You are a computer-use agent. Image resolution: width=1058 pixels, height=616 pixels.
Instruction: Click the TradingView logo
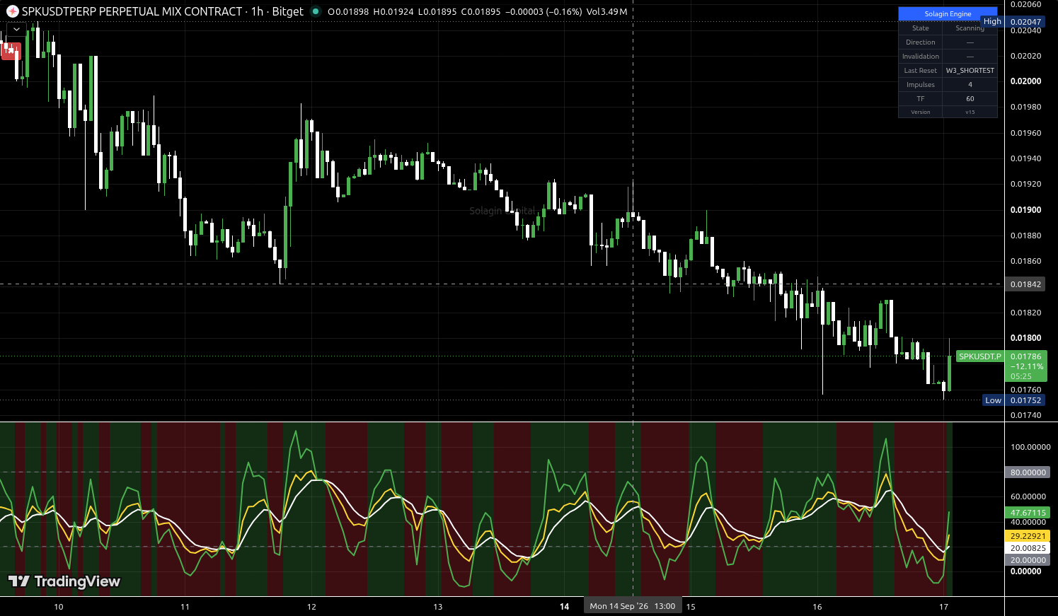tap(64, 581)
